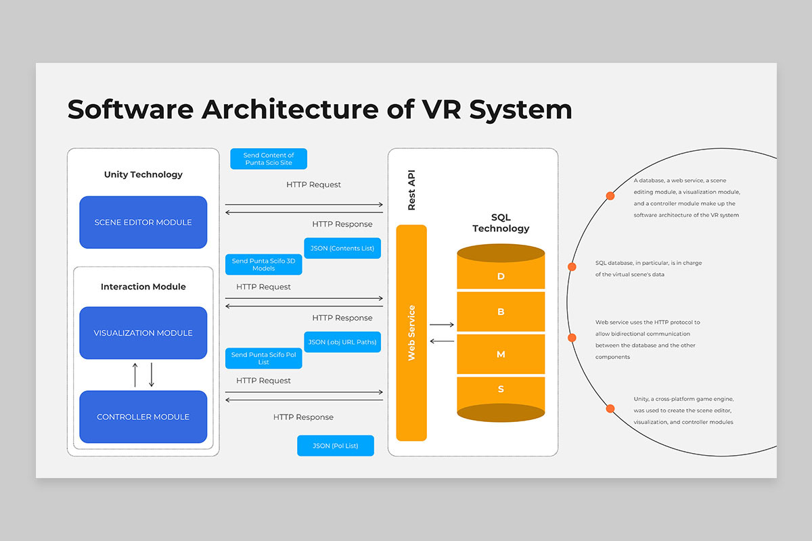
Task: Click the paragraph starting 'SQL database, in particular'
Action: pyautogui.click(x=649, y=268)
